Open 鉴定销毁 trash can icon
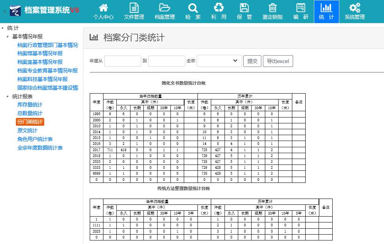 click(x=273, y=8)
